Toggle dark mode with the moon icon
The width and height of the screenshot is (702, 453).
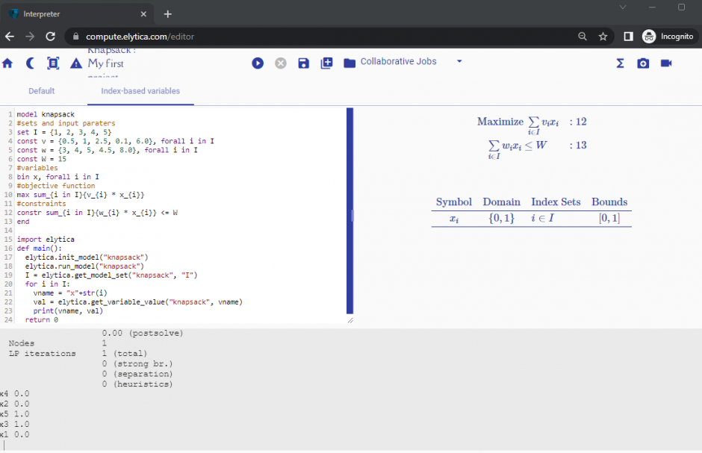(30, 63)
